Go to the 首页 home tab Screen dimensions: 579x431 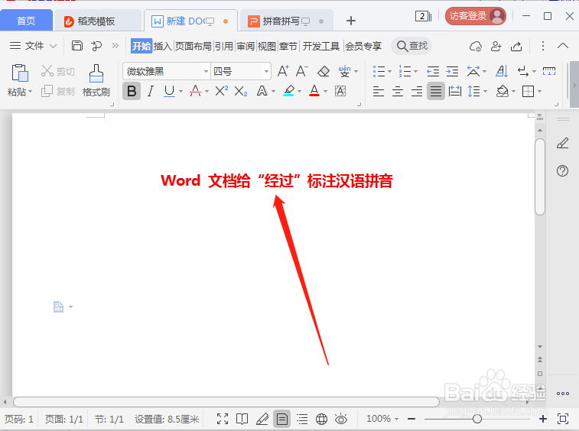tap(26, 21)
